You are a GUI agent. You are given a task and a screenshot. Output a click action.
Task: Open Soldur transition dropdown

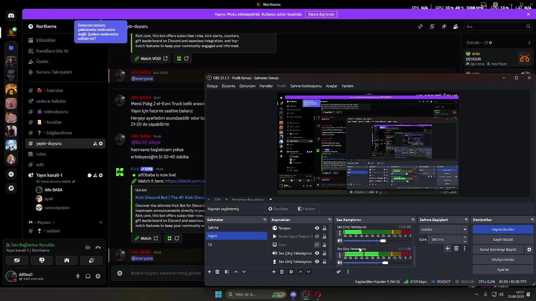click(444, 230)
